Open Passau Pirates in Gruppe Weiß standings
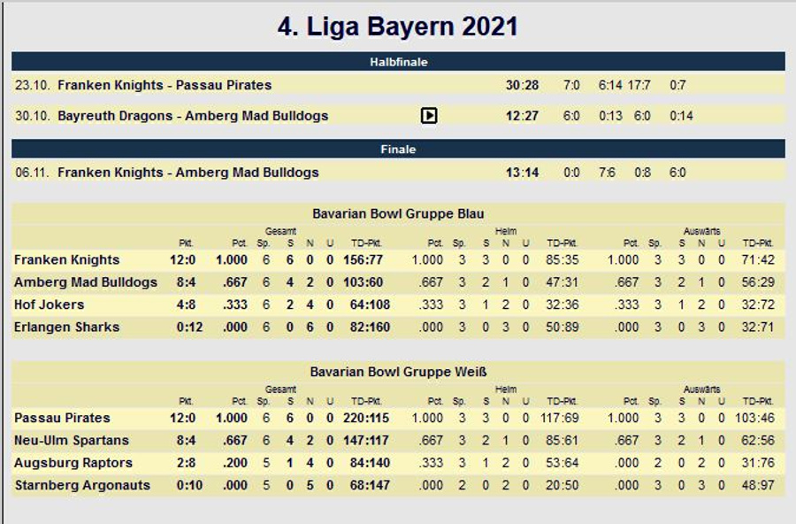 [62, 418]
